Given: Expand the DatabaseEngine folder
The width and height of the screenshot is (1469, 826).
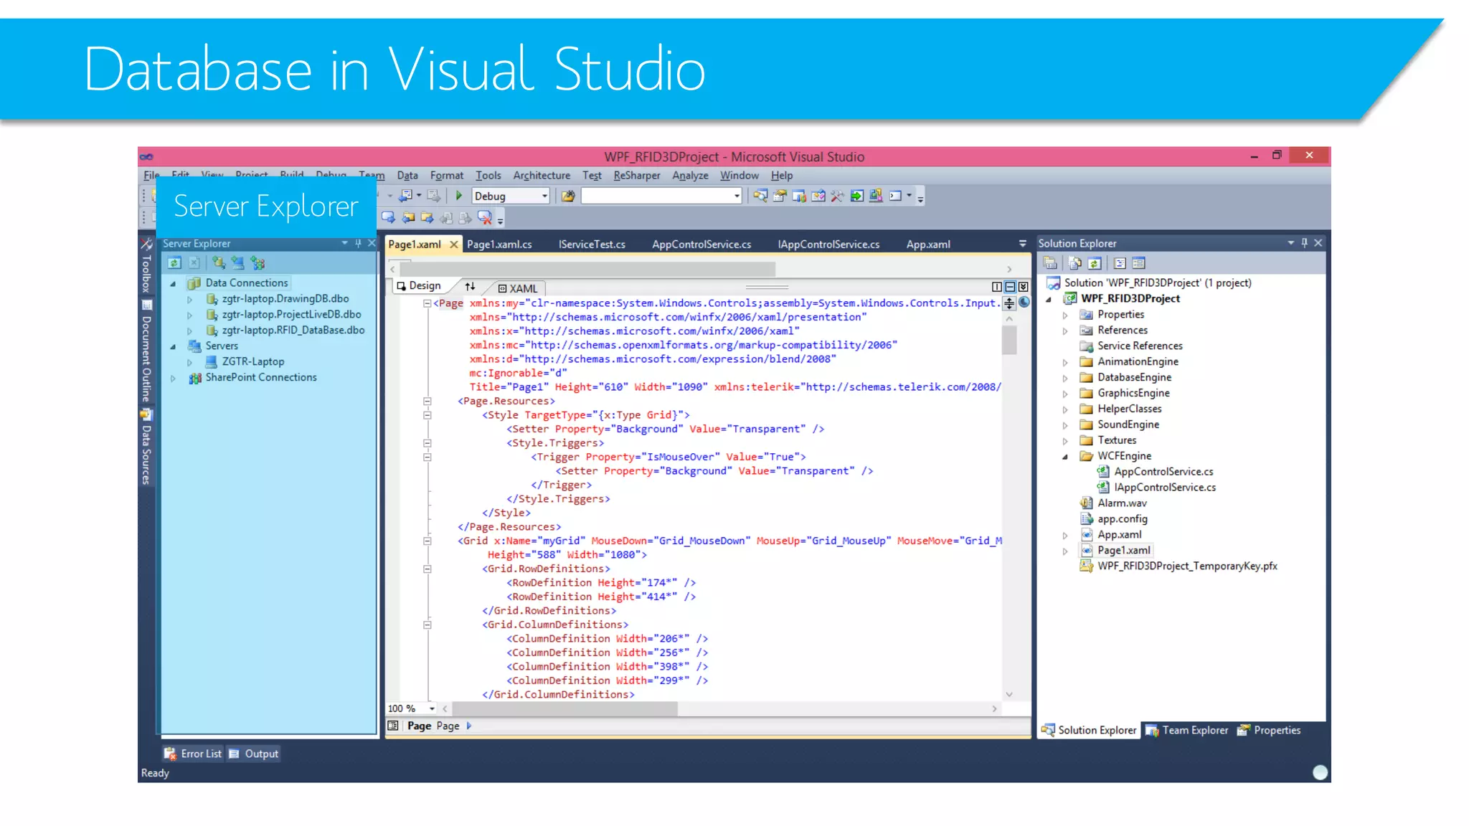Looking at the screenshot, I should click(1065, 378).
